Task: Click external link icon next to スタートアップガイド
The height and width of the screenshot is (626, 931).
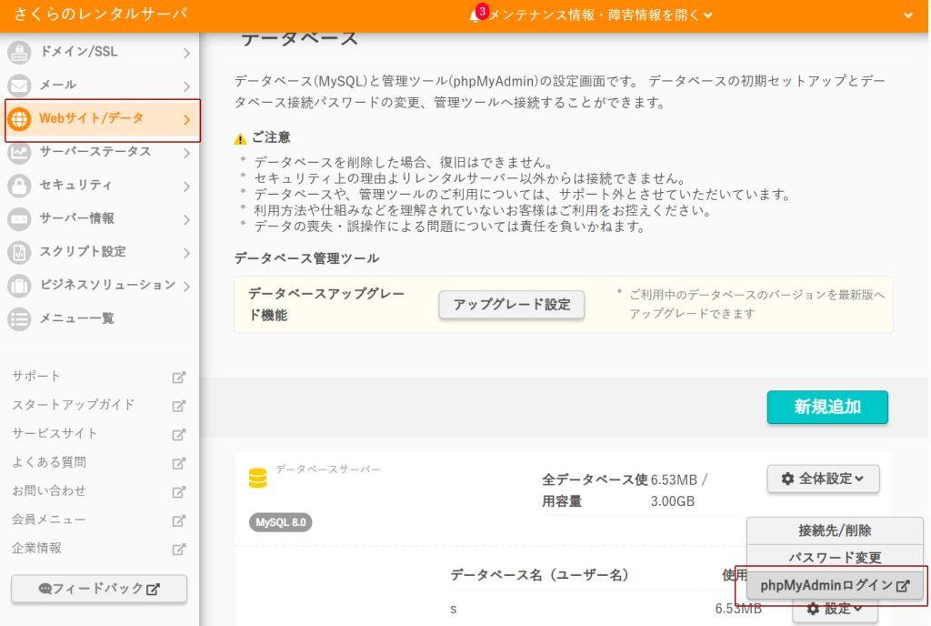Action: pos(179,406)
